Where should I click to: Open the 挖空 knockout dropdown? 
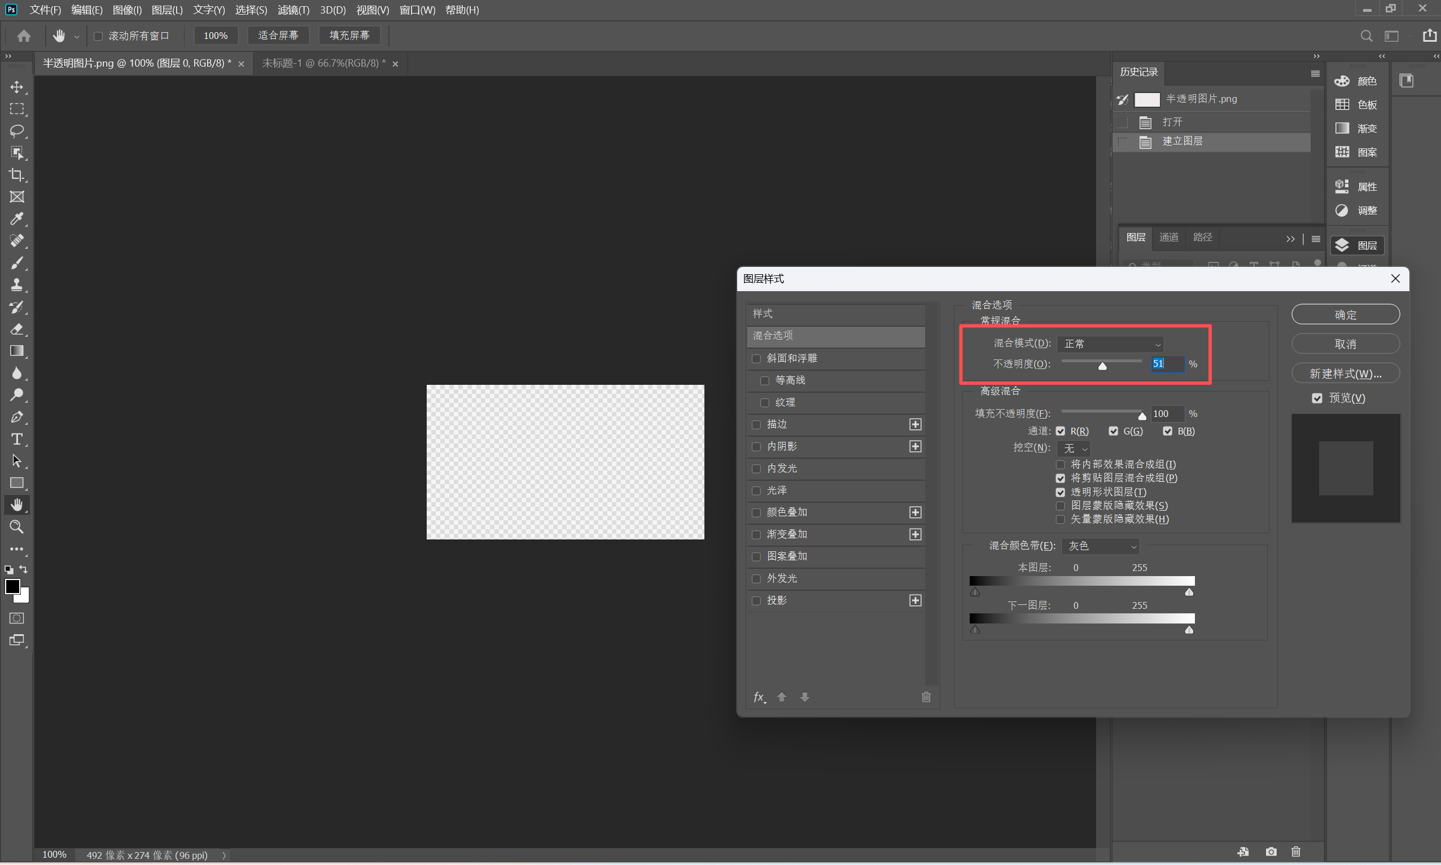[1074, 448]
